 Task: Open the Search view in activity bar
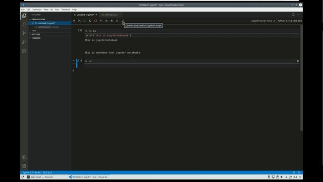(24, 24)
